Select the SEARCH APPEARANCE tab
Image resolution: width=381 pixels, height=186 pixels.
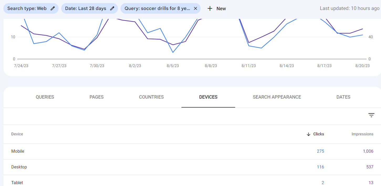[x=277, y=97]
